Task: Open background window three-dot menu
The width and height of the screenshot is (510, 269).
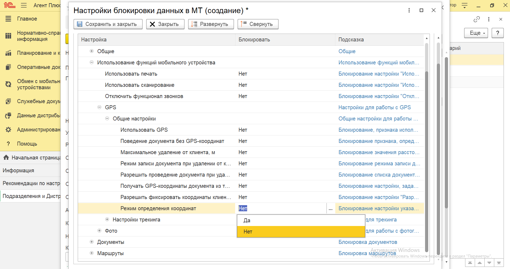Action: click(489, 19)
